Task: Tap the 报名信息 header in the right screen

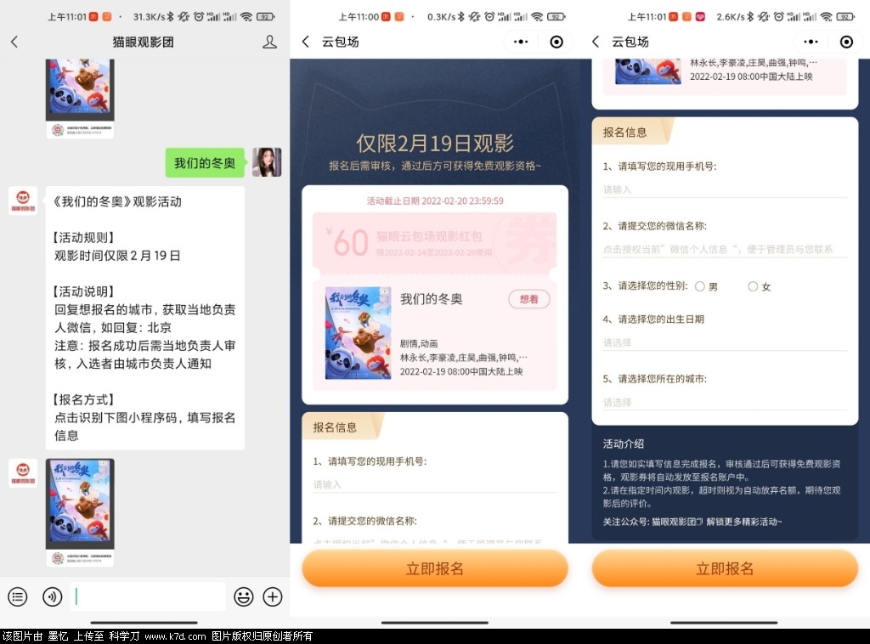Action: (x=624, y=132)
